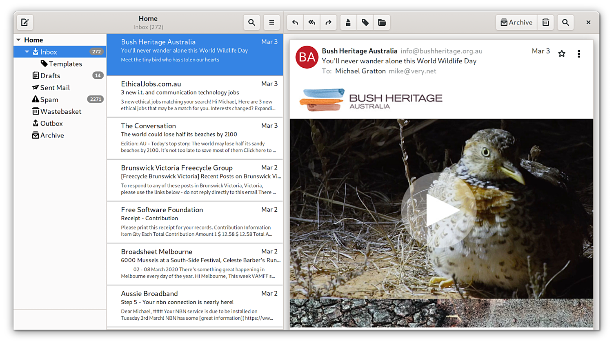
Task: Play the bird video in the email
Action: (439, 210)
